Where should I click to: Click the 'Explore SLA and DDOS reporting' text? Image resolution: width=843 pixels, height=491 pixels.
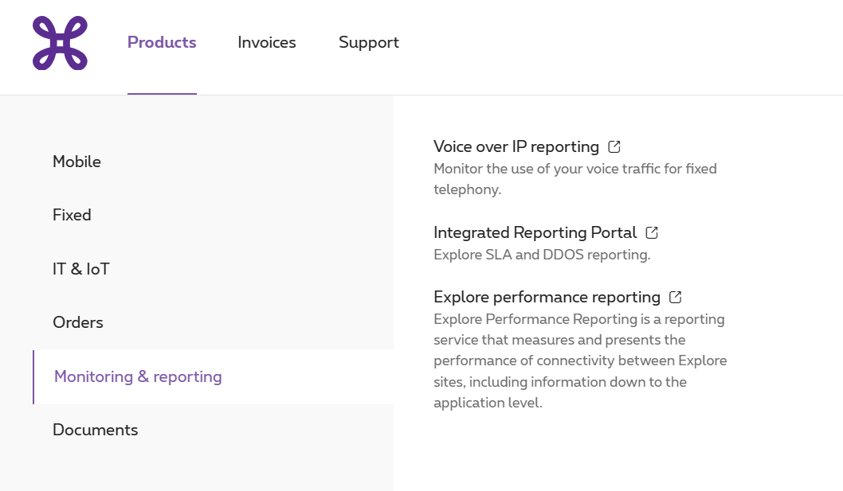point(542,255)
